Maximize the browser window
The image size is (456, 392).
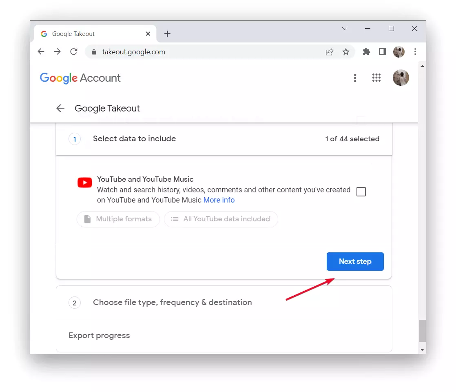[391, 29]
